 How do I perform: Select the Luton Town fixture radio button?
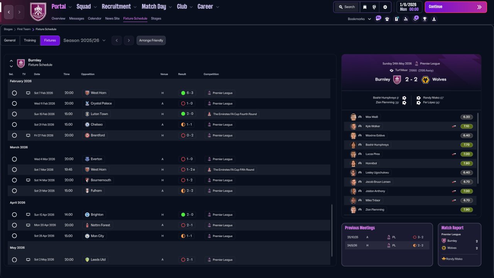(14, 114)
